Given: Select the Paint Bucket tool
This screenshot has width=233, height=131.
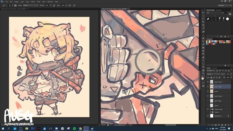Looking at the screenshot, I should (x=203, y=48).
